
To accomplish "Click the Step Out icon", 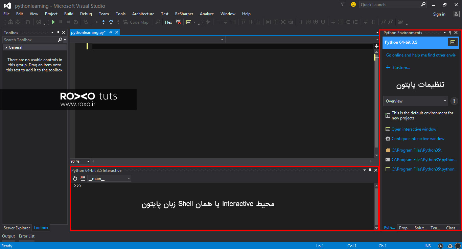I will pos(118,22).
